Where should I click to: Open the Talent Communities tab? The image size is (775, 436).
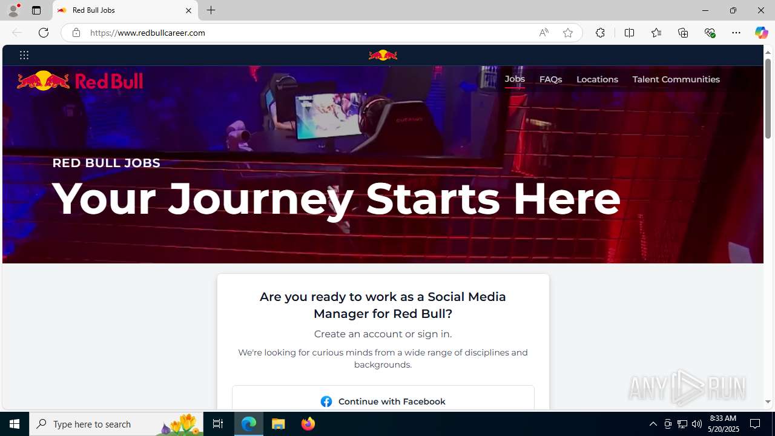tap(676, 79)
